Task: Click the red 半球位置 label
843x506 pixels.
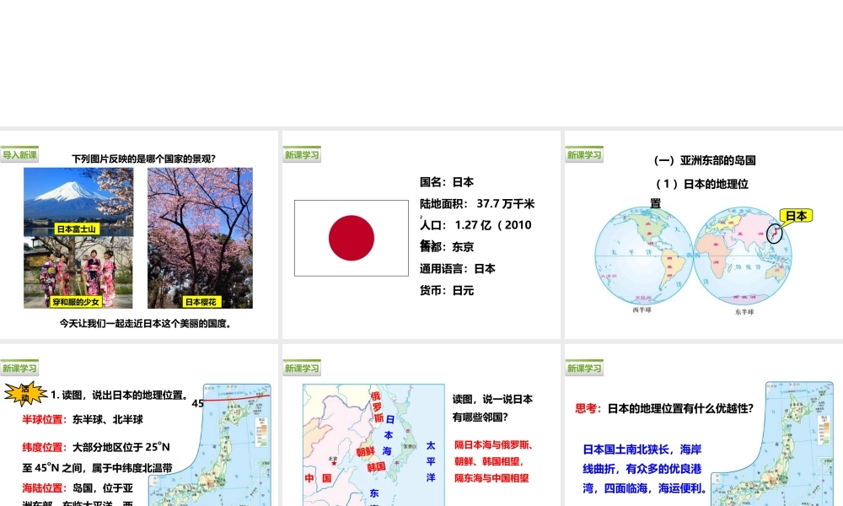Action: [44, 420]
